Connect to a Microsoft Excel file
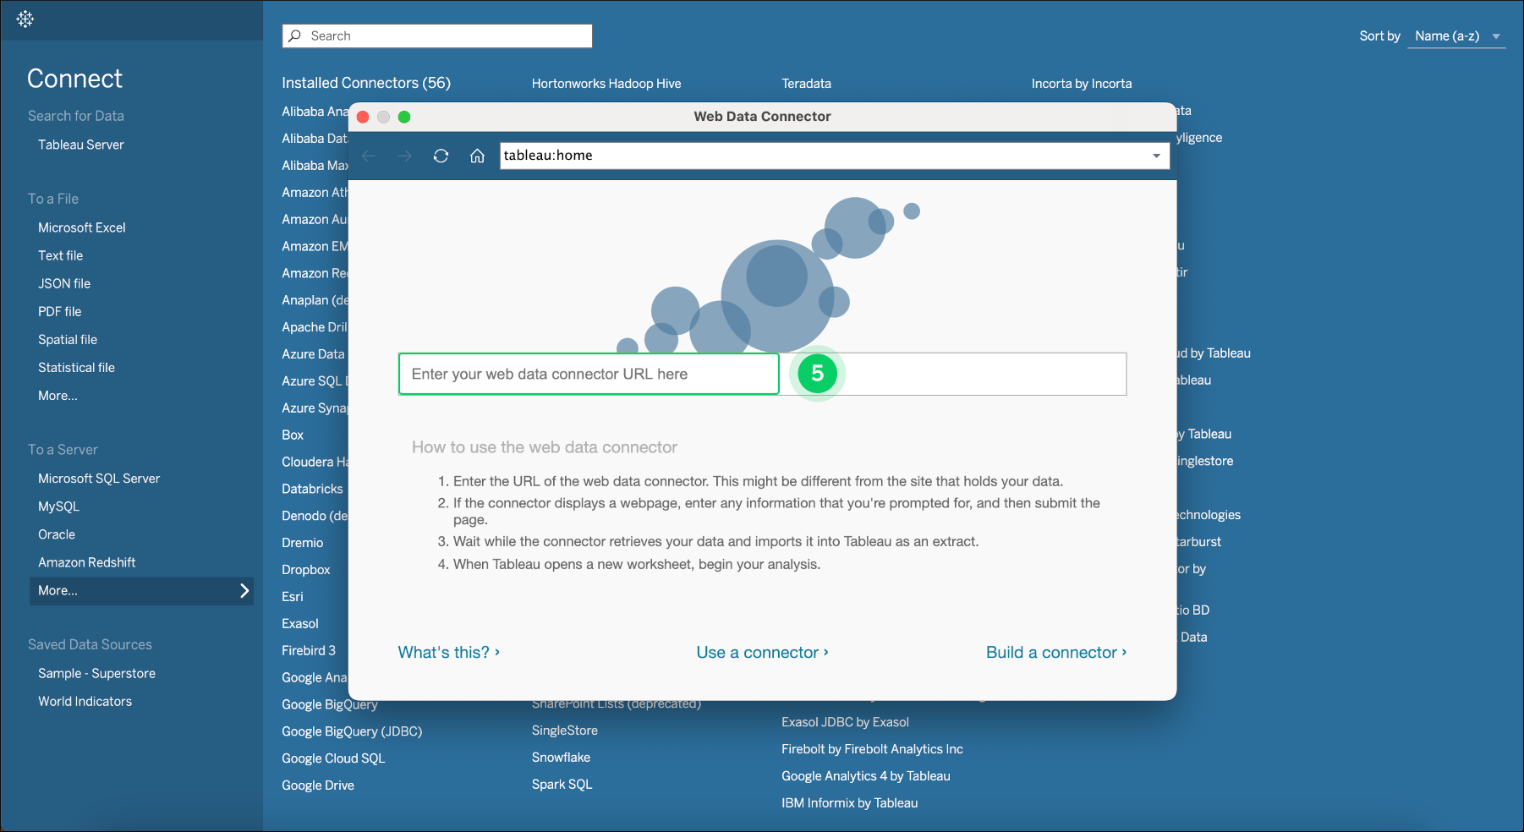This screenshot has width=1524, height=832. [x=82, y=227]
